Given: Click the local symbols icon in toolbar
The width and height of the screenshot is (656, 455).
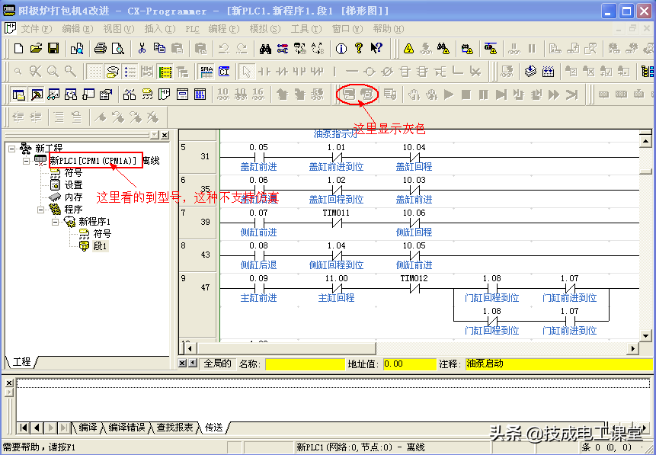Looking at the screenshot, I should [x=147, y=95].
